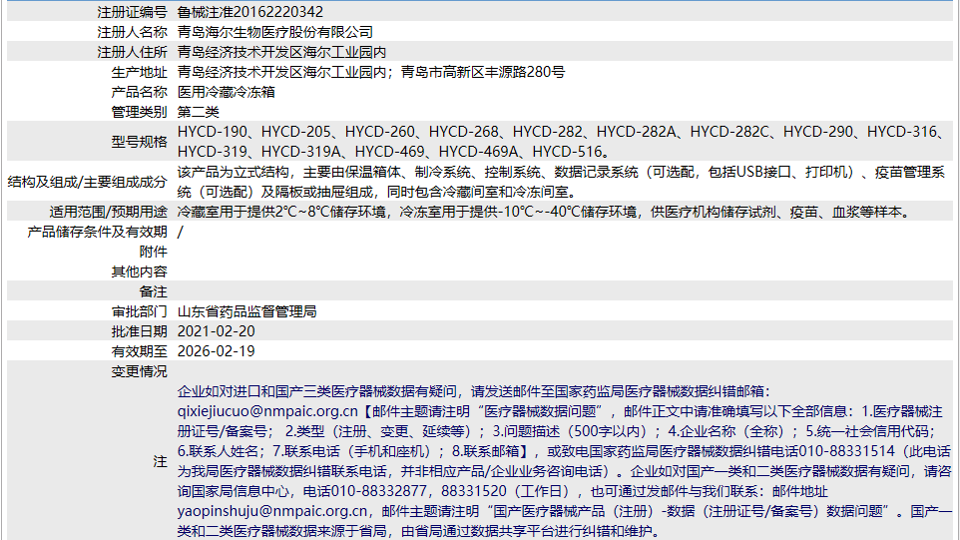Click the 结构及组成/主要组成成分 label
The width and height of the screenshot is (960, 540).
87,182
